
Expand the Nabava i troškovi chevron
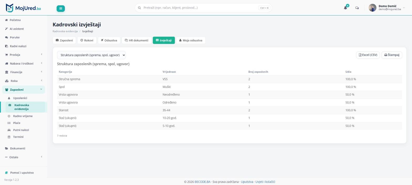tap(41, 63)
